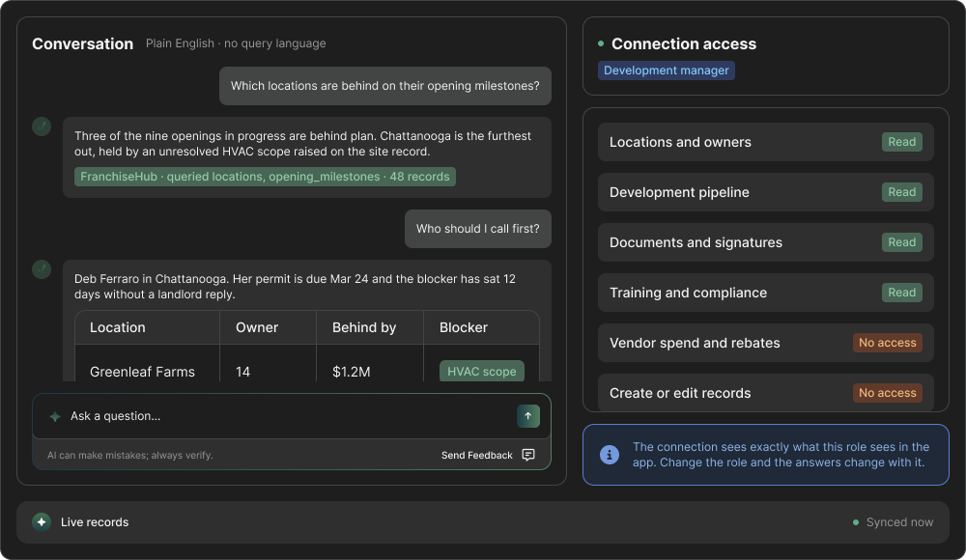This screenshot has height=560, width=966.
Task: Select the Create or edit records row
Action: point(766,393)
